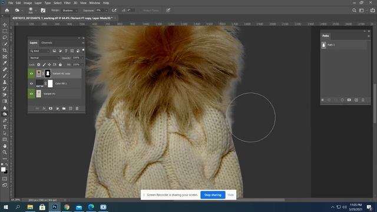Viewport: 377px width, 212px height.
Task: Open the Window menu
Action: tap(94, 3)
